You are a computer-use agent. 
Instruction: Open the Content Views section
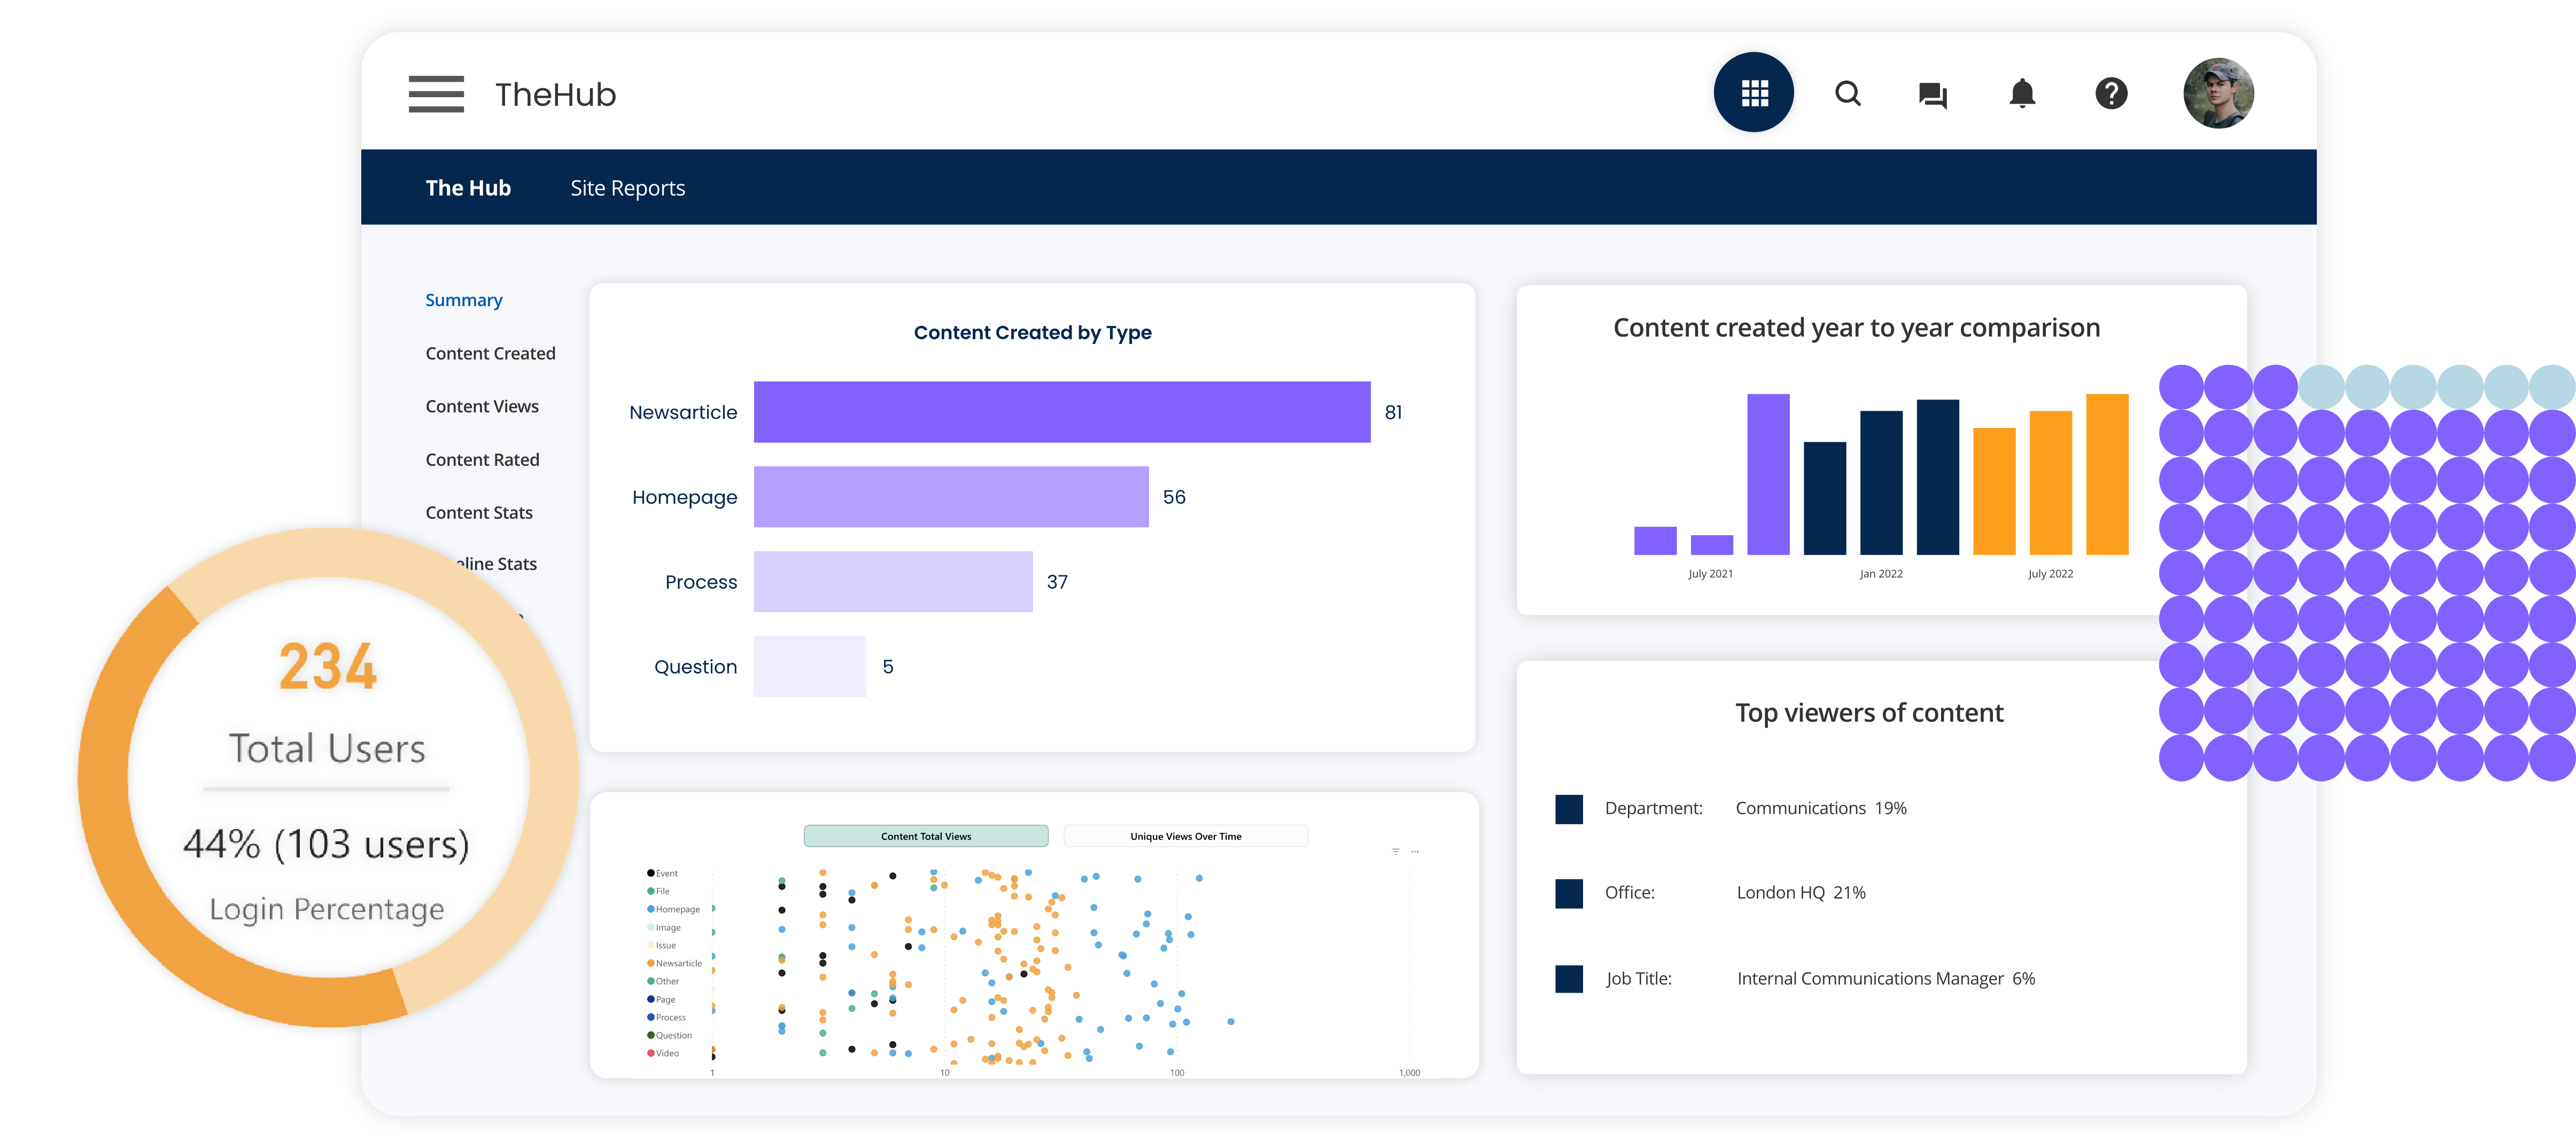point(481,405)
